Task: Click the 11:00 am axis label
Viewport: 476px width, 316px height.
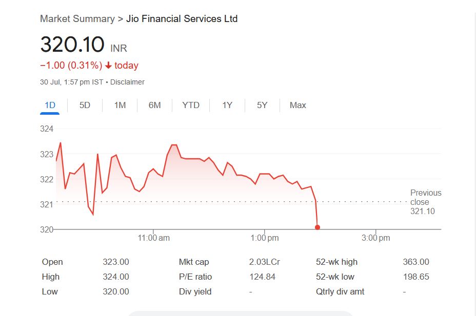Action: (154, 238)
